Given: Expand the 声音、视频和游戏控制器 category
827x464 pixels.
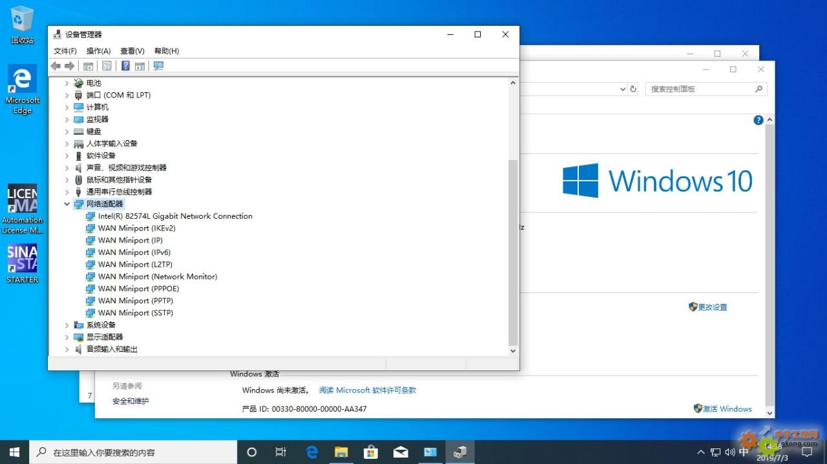Looking at the screenshot, I should 67,168.
